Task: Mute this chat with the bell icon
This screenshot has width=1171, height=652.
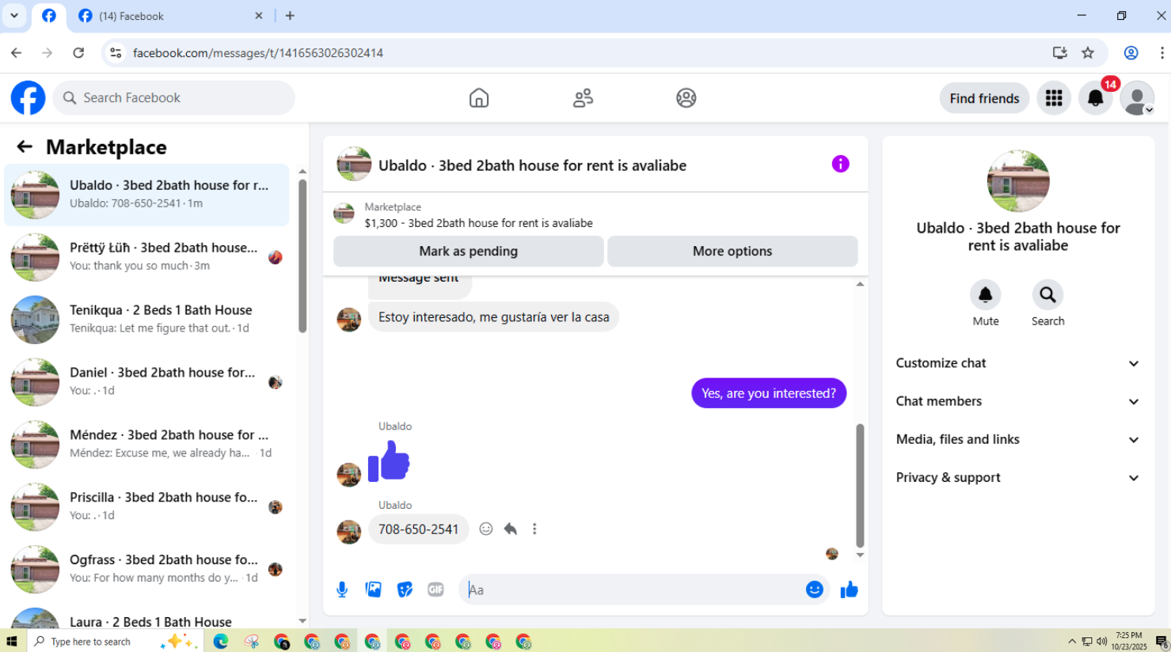Action: pyautogui.click(x=986, y=295)
